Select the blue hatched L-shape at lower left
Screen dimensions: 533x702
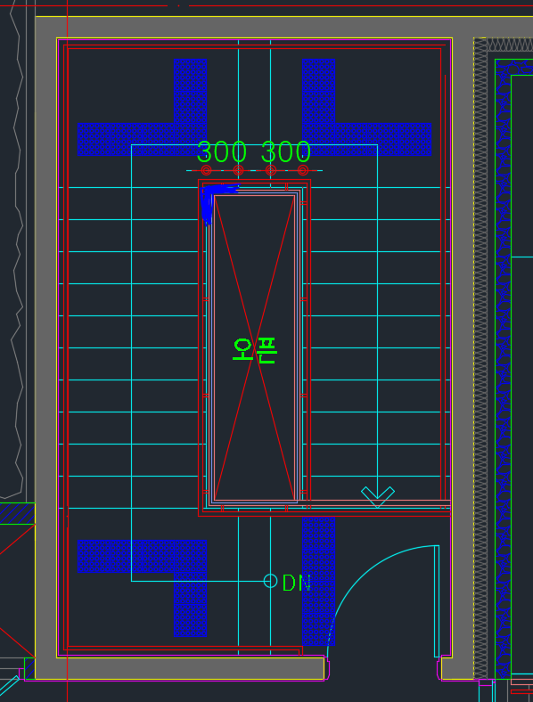coord(190,557)
